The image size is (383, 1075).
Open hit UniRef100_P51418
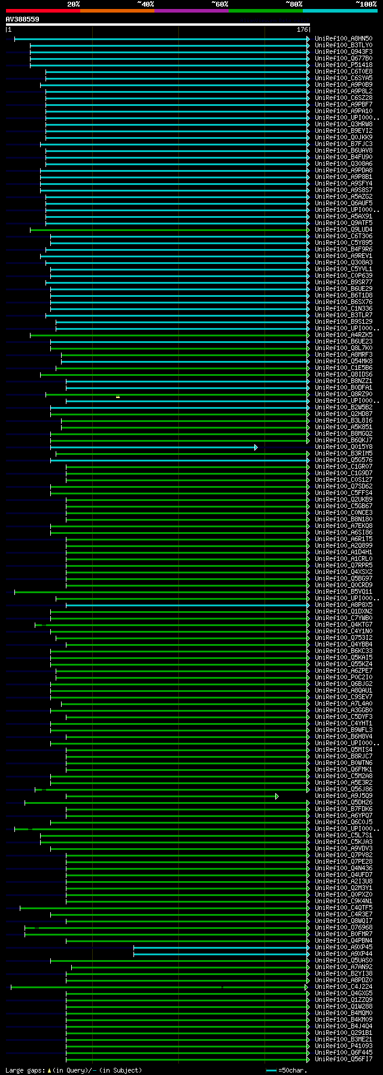[344, 65]
